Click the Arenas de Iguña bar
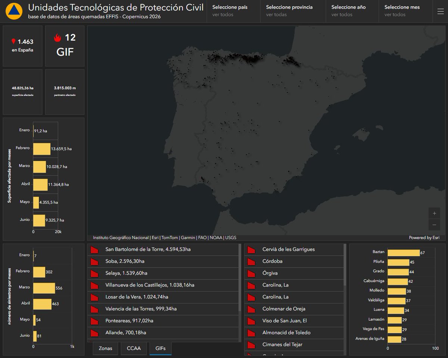The width and height of the screenshot is (448, 358). point(394,339)
